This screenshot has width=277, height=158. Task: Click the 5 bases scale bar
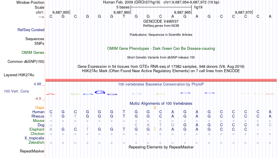[161, 7]
